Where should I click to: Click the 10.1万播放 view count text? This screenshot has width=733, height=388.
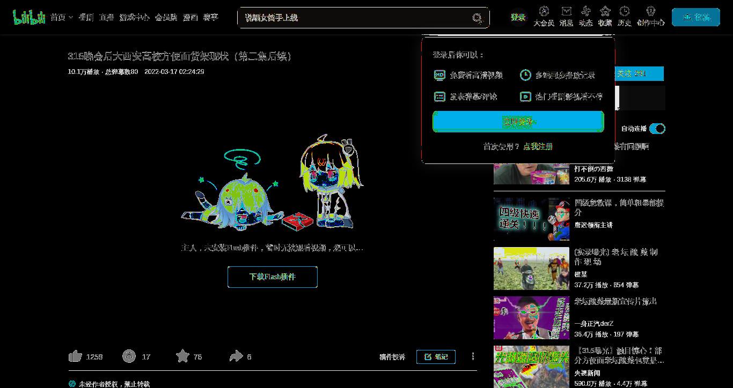84,72
